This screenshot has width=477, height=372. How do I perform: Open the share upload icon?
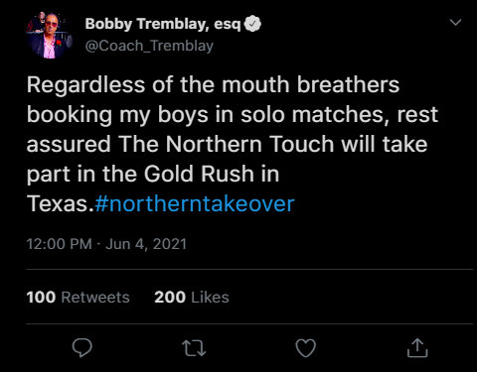417,348
